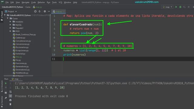
Task: Click on 'print(numeros)' code line
Action: (74, 54)
